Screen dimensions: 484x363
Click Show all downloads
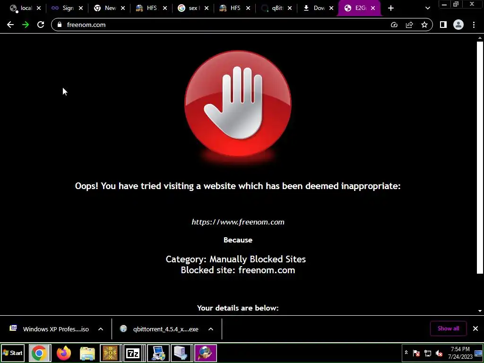(448, 328)
